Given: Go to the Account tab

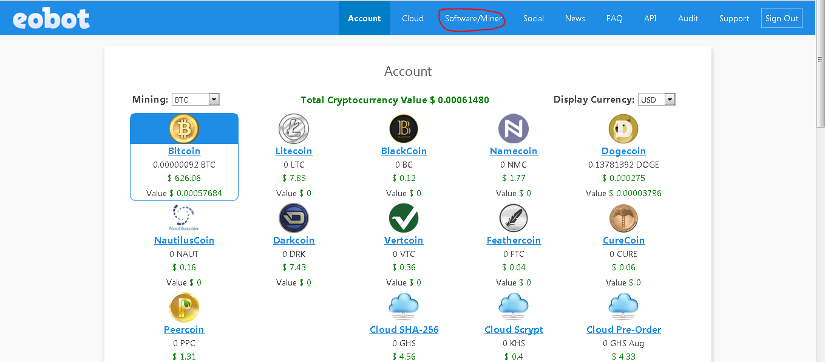Looking at the screenshot, I should (x=364, y=18).
